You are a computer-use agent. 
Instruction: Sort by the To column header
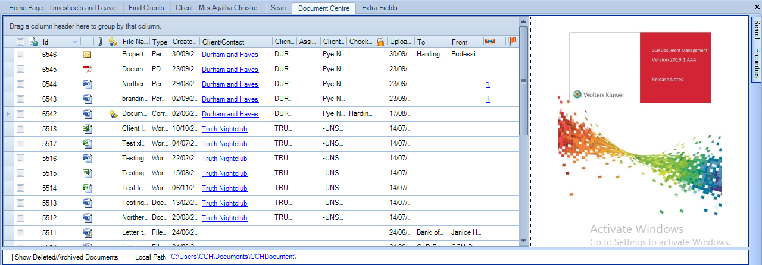(x=432, y=42)
